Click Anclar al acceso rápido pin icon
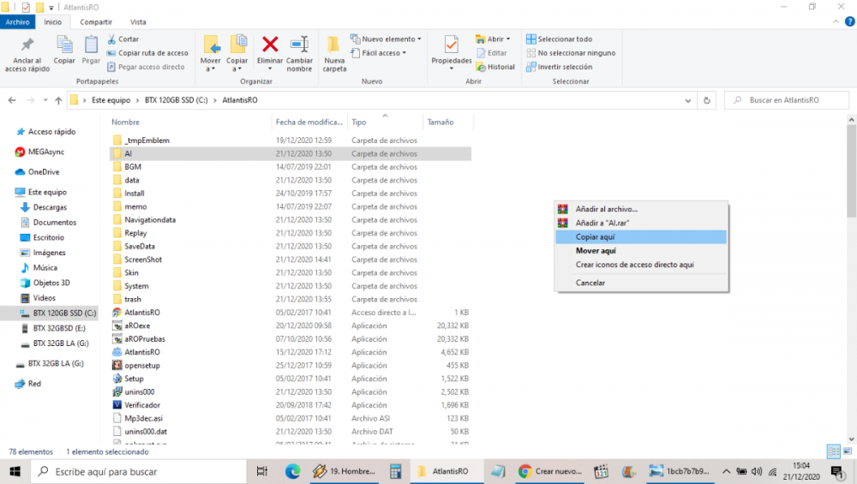 tap(27, 51)
